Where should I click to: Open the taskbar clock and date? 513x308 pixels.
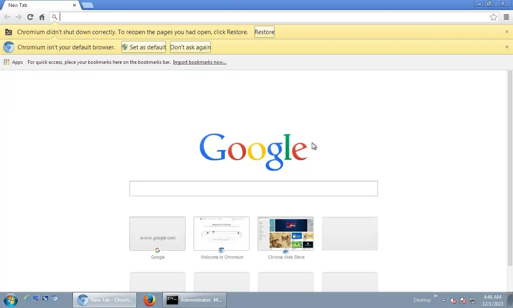click(x=493, y=300)
